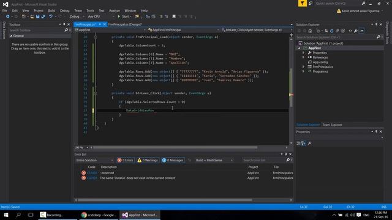
Task: Open the Build menu
Action: click(51, 10)
